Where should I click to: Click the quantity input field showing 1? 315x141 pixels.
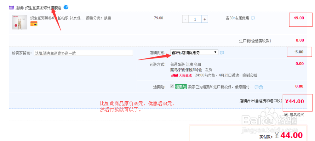pyautogui.click(x=195, y=19)
